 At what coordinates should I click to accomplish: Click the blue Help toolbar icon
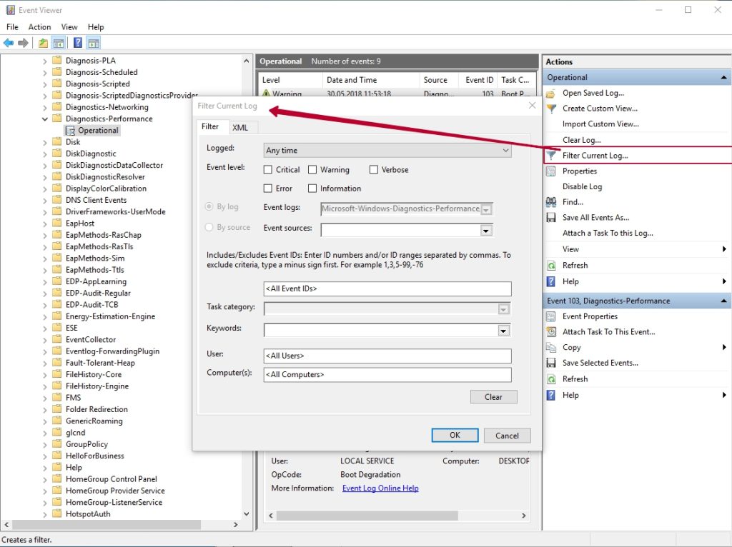point(78,43)
